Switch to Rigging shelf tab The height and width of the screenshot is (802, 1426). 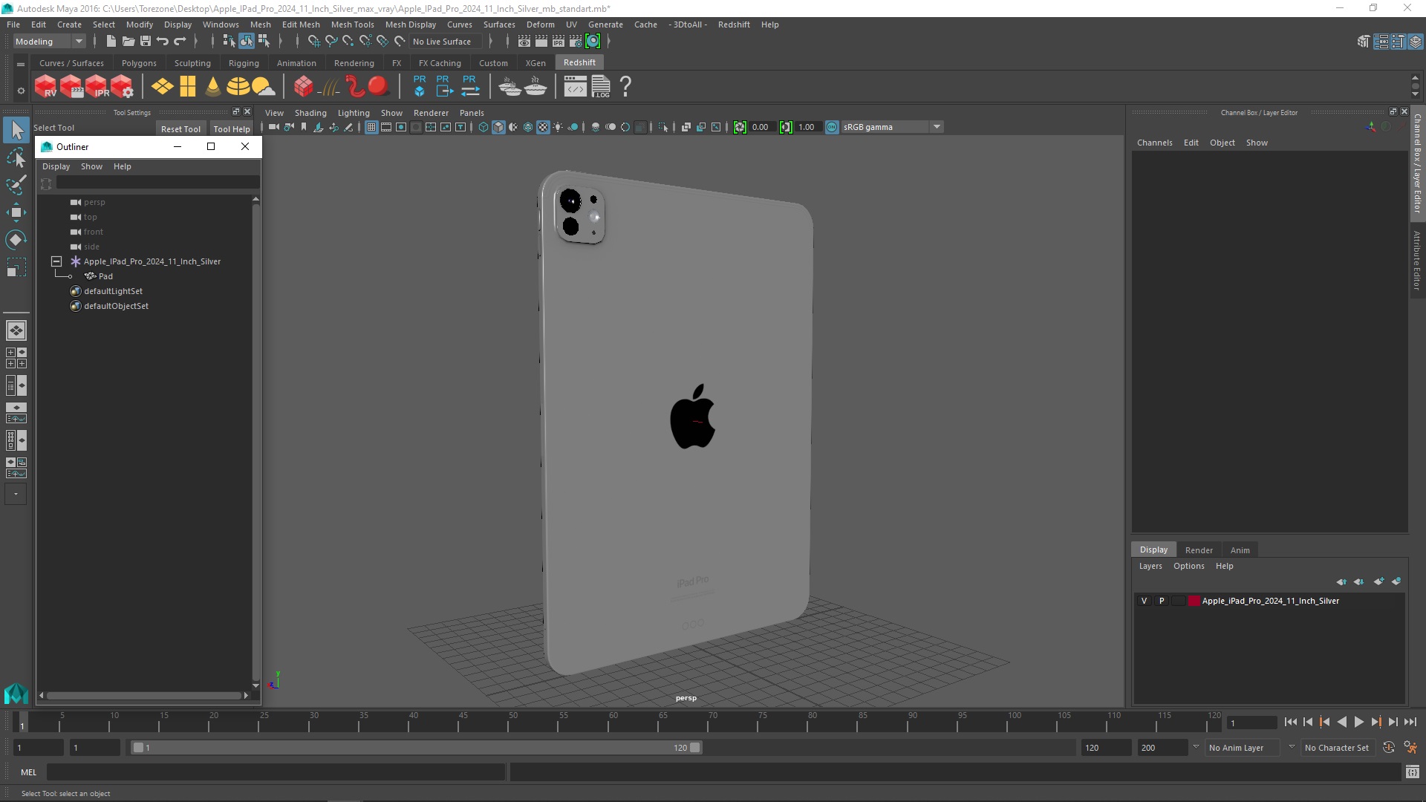[244, 63]
